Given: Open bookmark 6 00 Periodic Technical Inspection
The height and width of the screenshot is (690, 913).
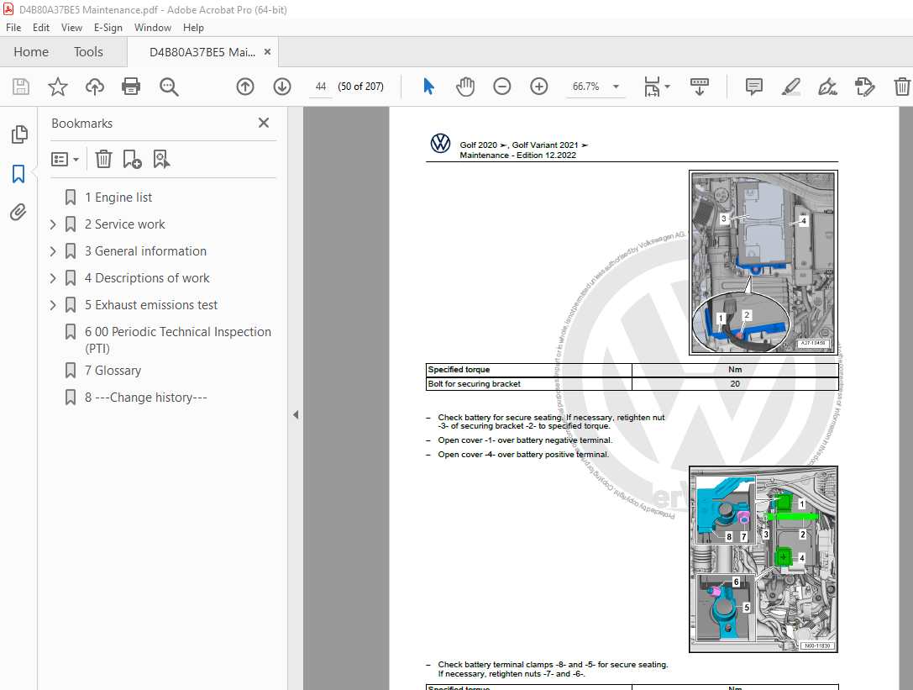Looking at the screenshot, I should click(x=177, y=340).
